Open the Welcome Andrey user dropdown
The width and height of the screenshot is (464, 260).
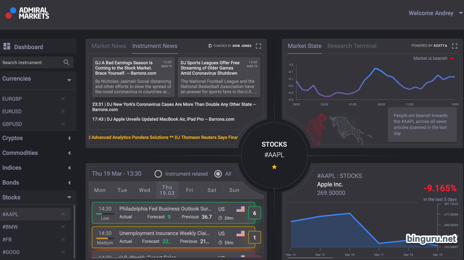pyautogui.click(x=436, y=13)
